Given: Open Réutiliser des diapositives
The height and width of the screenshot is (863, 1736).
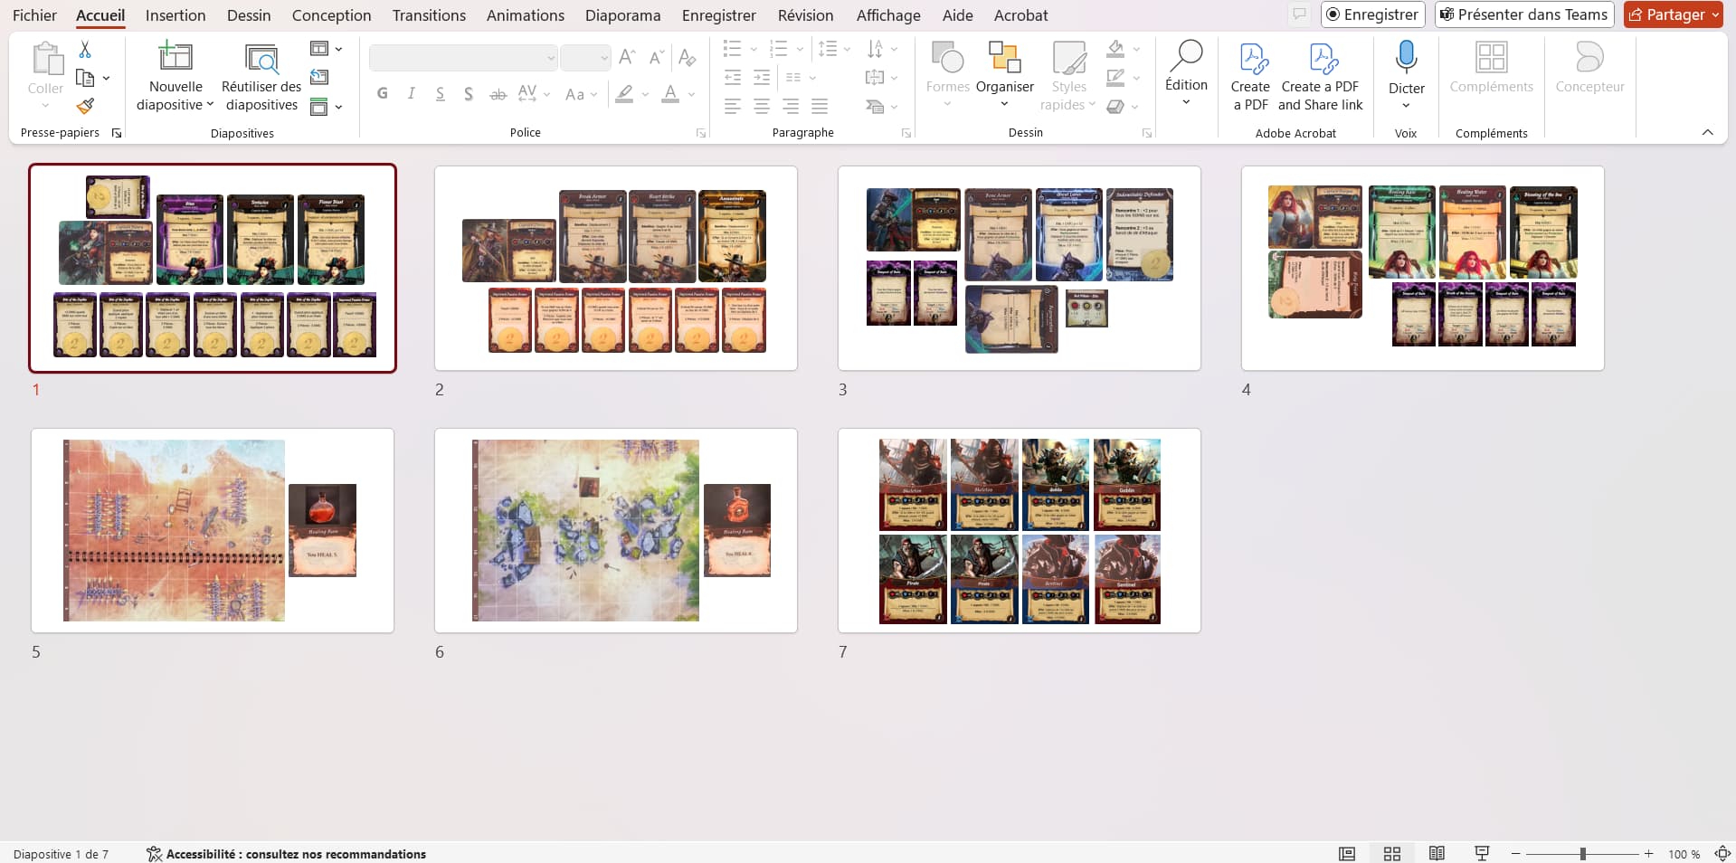Looking at the screenshot, I should [261, 77].
